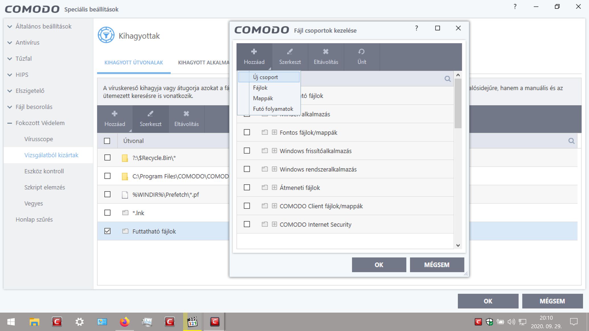Expand the Windows frissítőalkalmazás group

pos(274,151)
